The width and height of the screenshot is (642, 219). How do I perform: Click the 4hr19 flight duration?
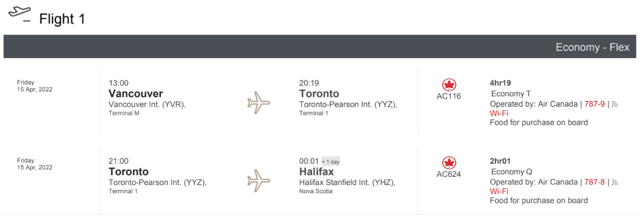(x=500, y=83)
